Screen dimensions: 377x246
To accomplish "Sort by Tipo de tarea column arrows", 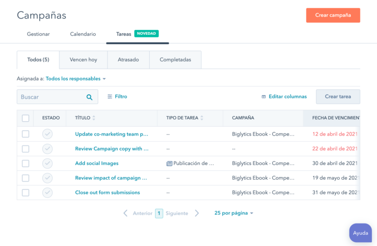I will [202, 118].
